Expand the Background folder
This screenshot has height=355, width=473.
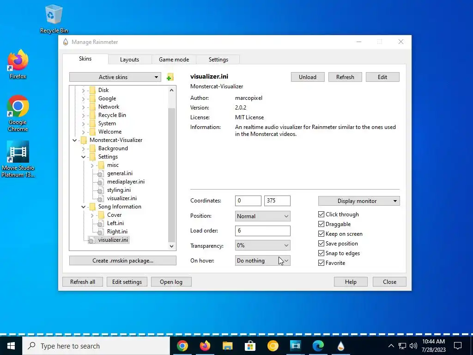coord(83,148)
